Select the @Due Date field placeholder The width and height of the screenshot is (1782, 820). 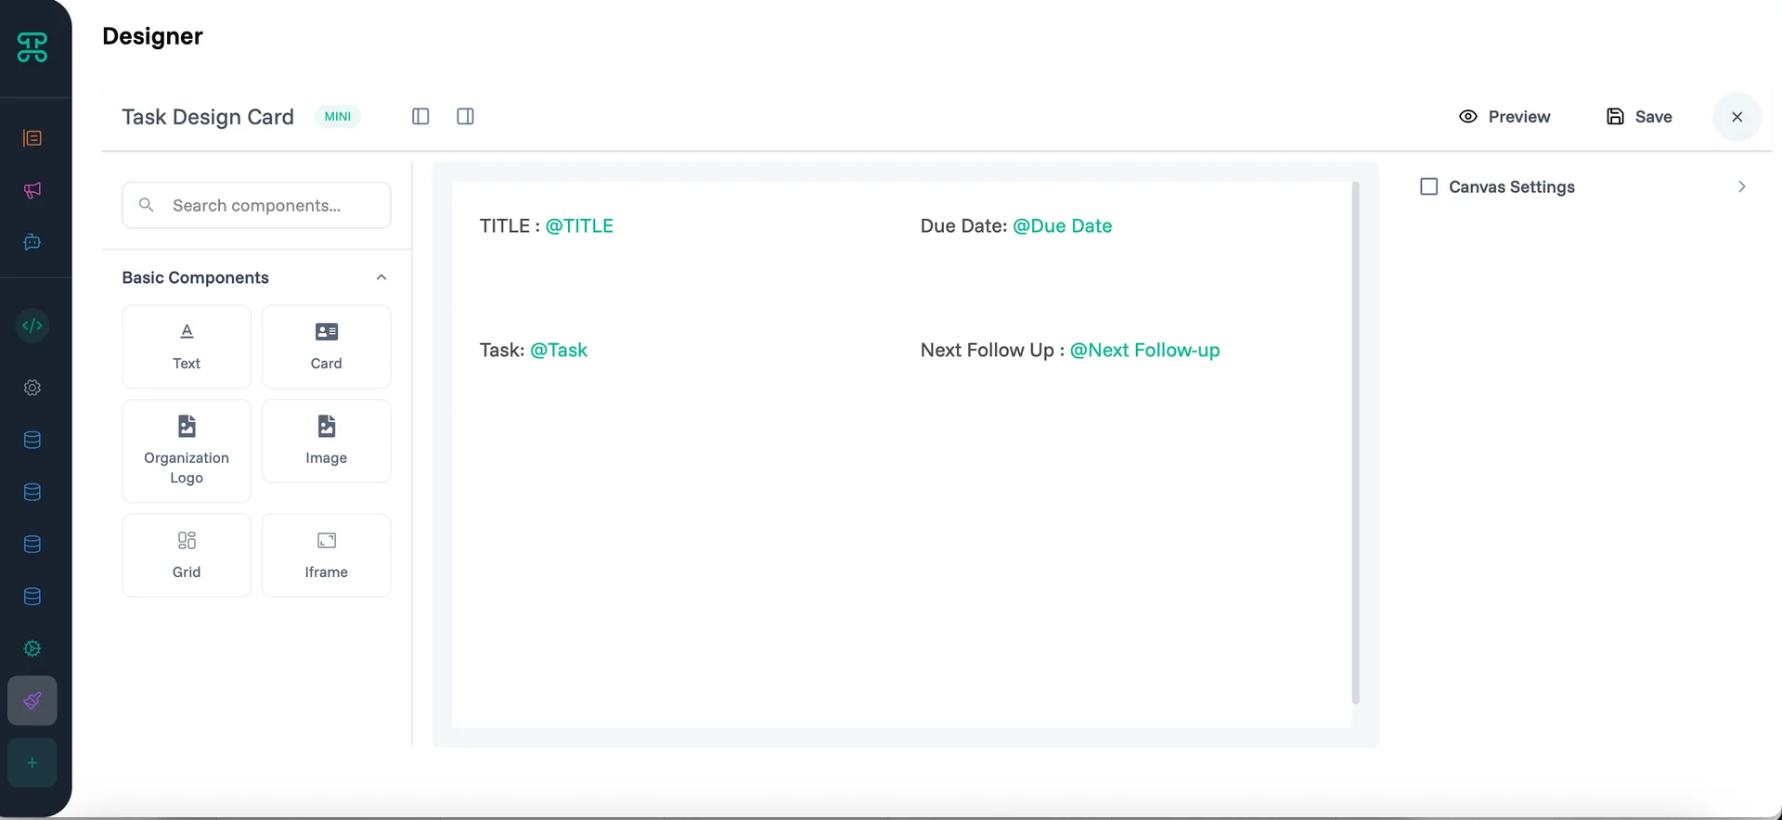click(1062, 225)
